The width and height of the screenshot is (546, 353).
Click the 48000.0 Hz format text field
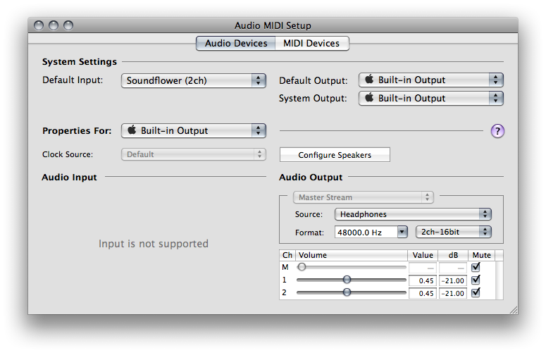[x=366, y=233]
